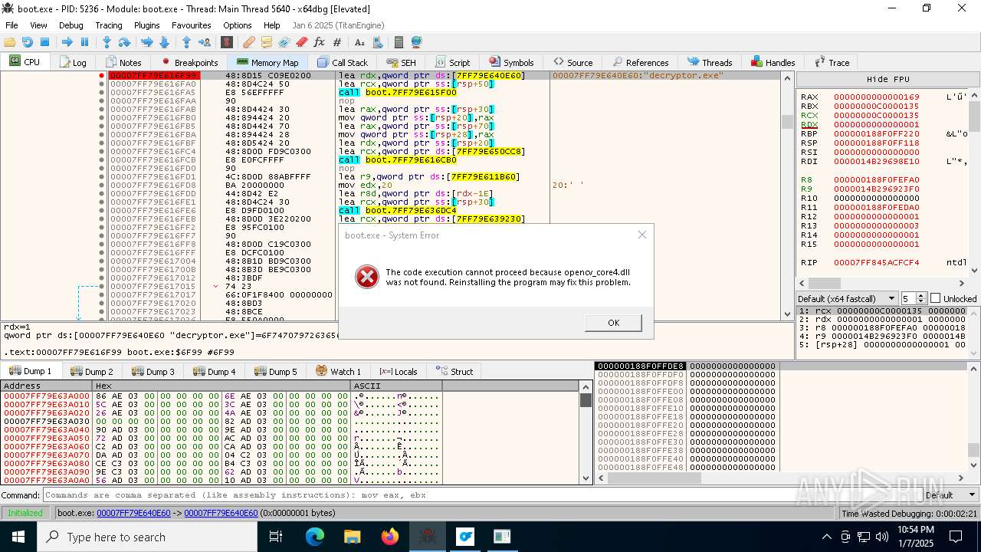Click OK in System Error dialog
The height and width of the screenshot is (552, 981).
pos(613,323)
